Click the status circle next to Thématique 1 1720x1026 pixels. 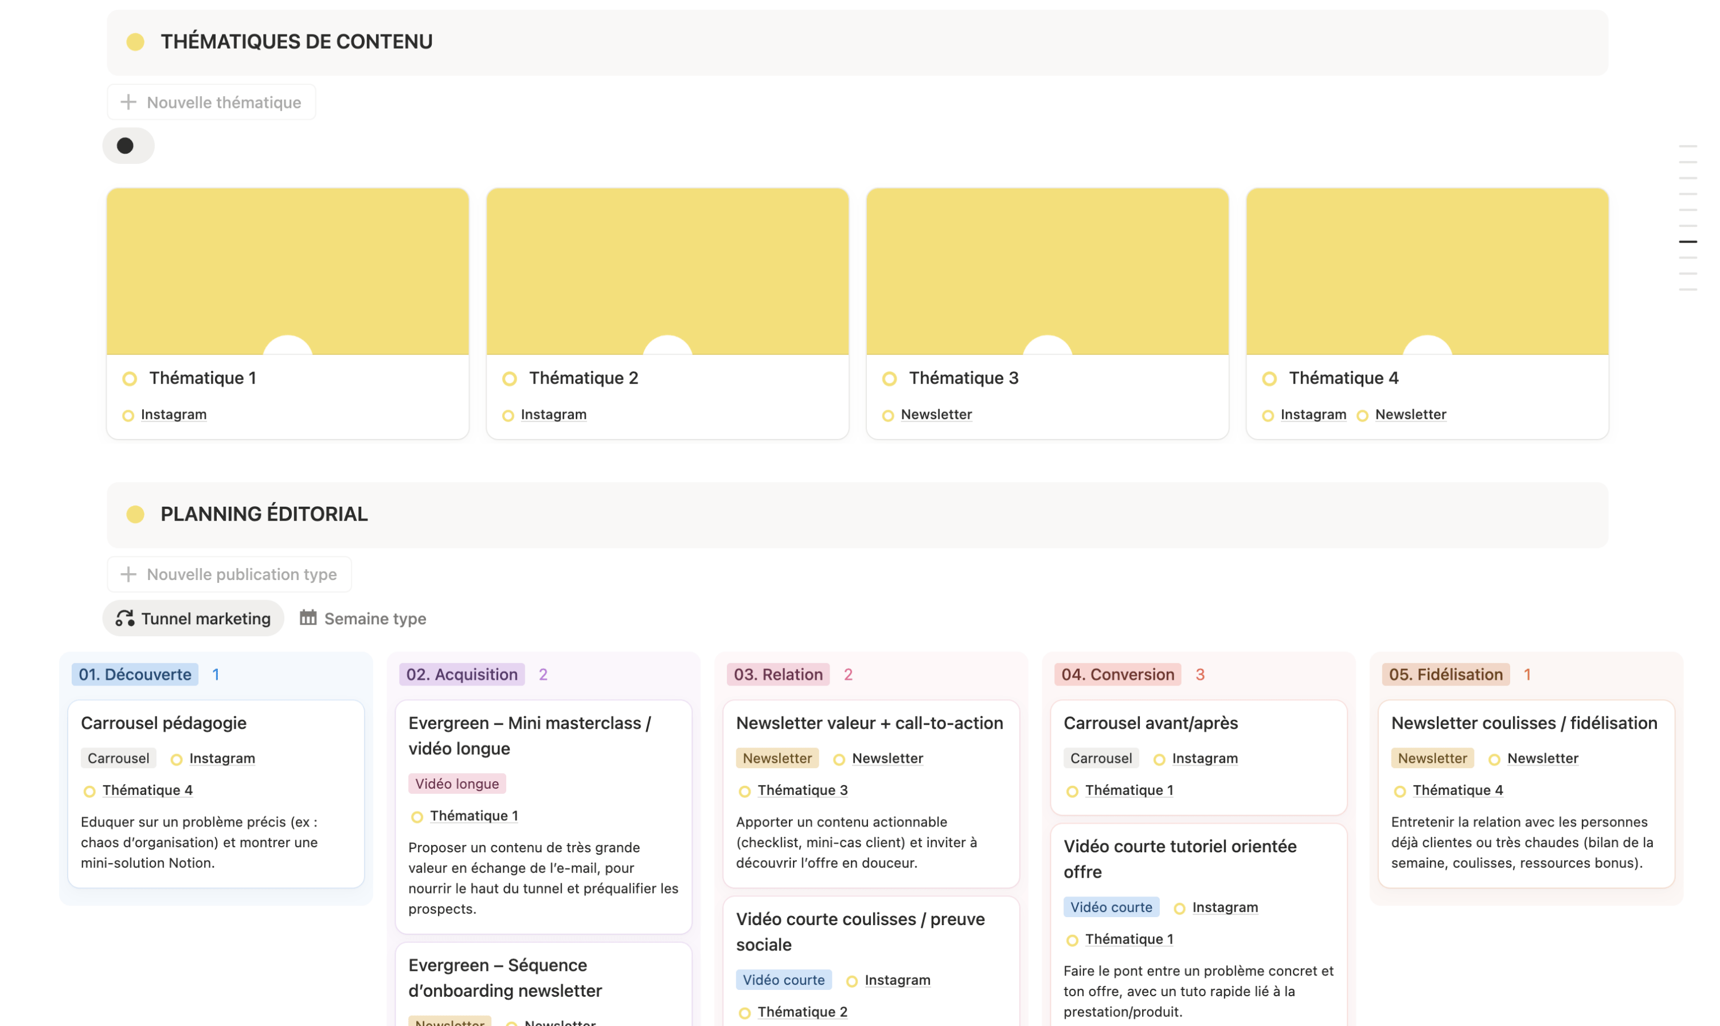point(130,378)
